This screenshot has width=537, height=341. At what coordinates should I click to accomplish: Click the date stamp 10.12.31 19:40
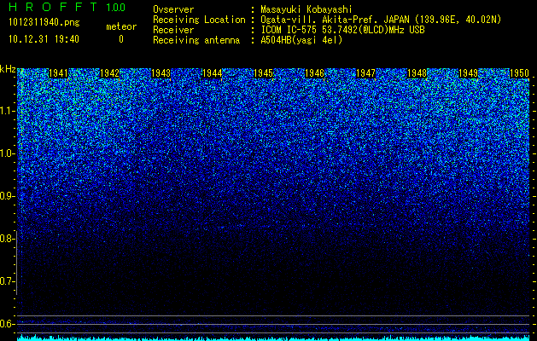click(x=44, y=39)
